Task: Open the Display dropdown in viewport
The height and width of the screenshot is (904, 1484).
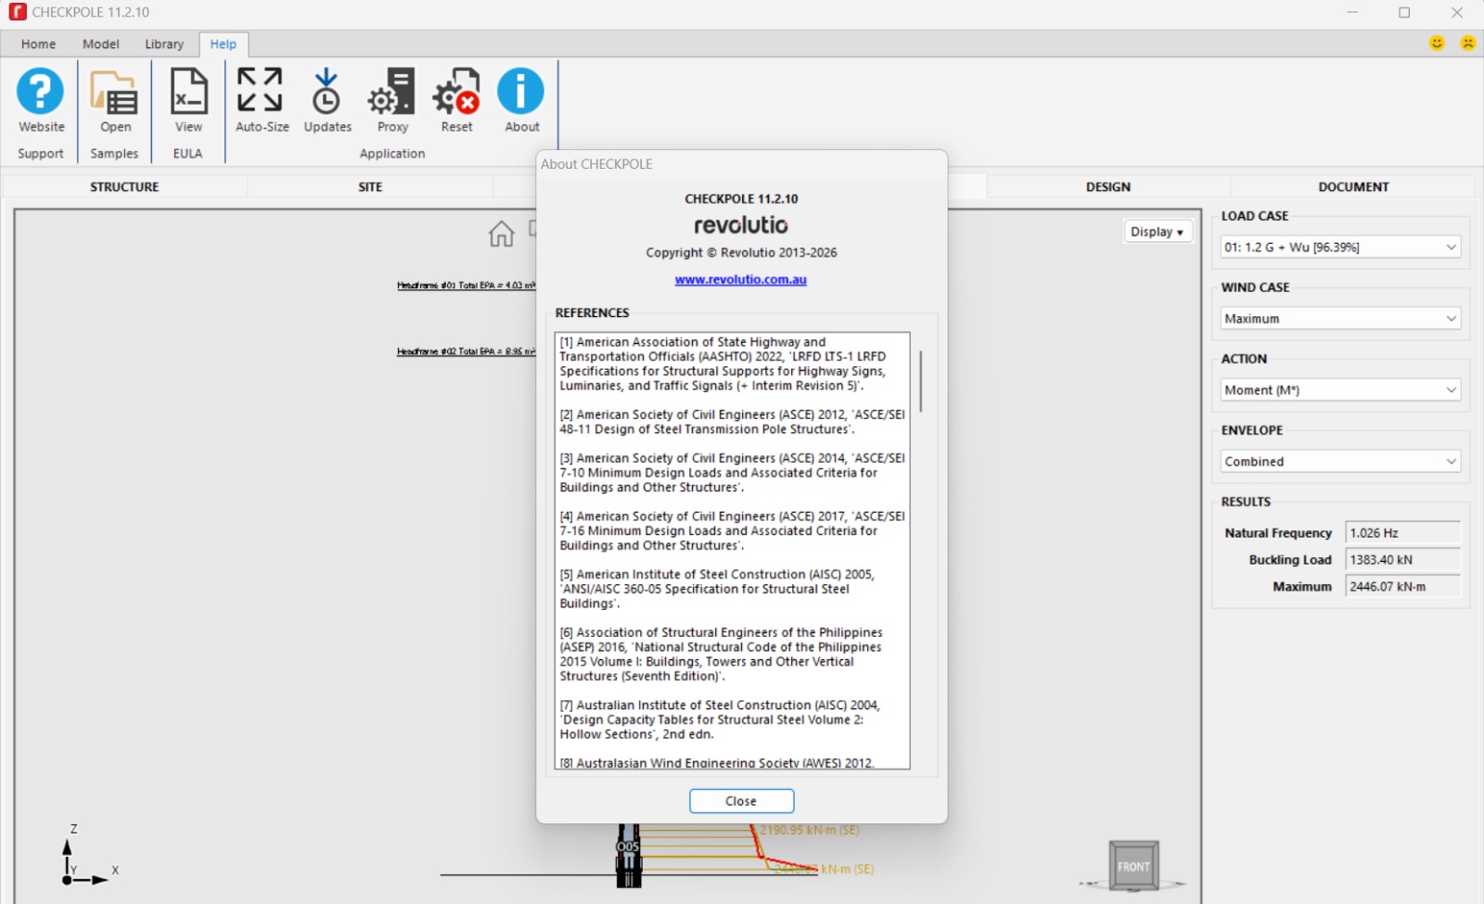Action: pyautogui.click(x=1157, y=232)
